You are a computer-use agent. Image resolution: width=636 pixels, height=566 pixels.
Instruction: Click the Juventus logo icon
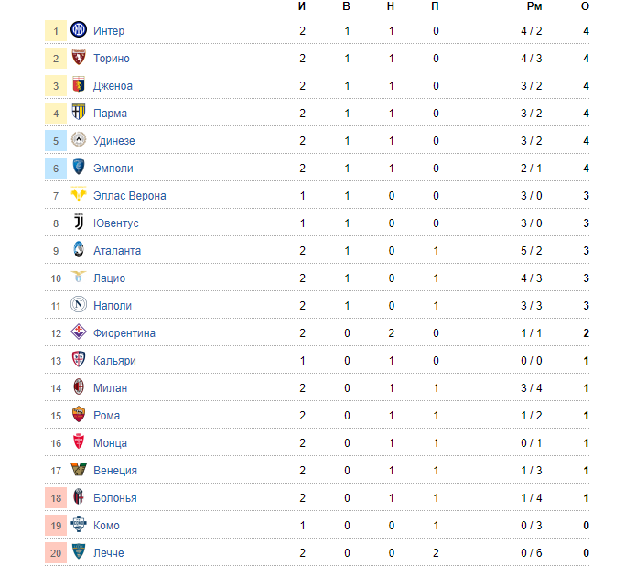click(78, 223)
